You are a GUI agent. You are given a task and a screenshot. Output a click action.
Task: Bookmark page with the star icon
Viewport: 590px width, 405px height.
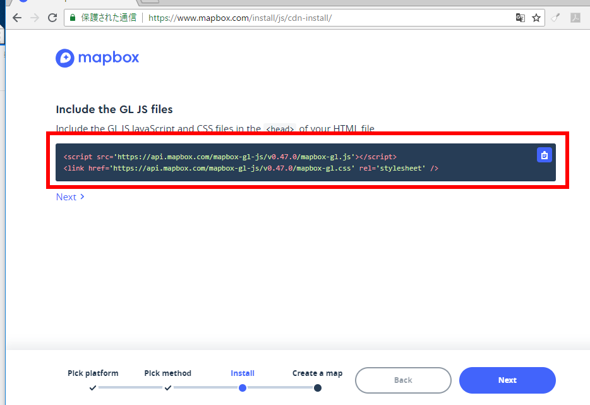(x=536, y=18)
